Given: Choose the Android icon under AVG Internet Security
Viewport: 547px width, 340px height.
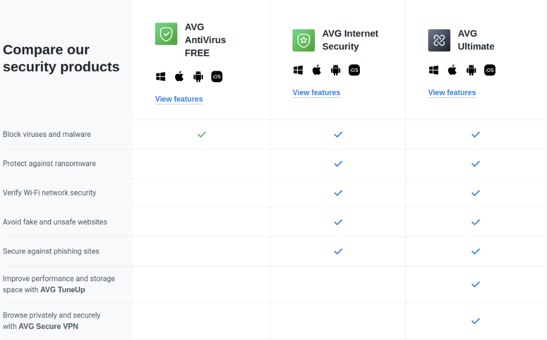Looking at the screenshot, I should 336,70.
